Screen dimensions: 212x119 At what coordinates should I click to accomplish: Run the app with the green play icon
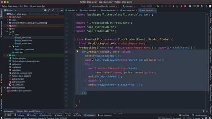pyautogui.click(x=158, y=6)
